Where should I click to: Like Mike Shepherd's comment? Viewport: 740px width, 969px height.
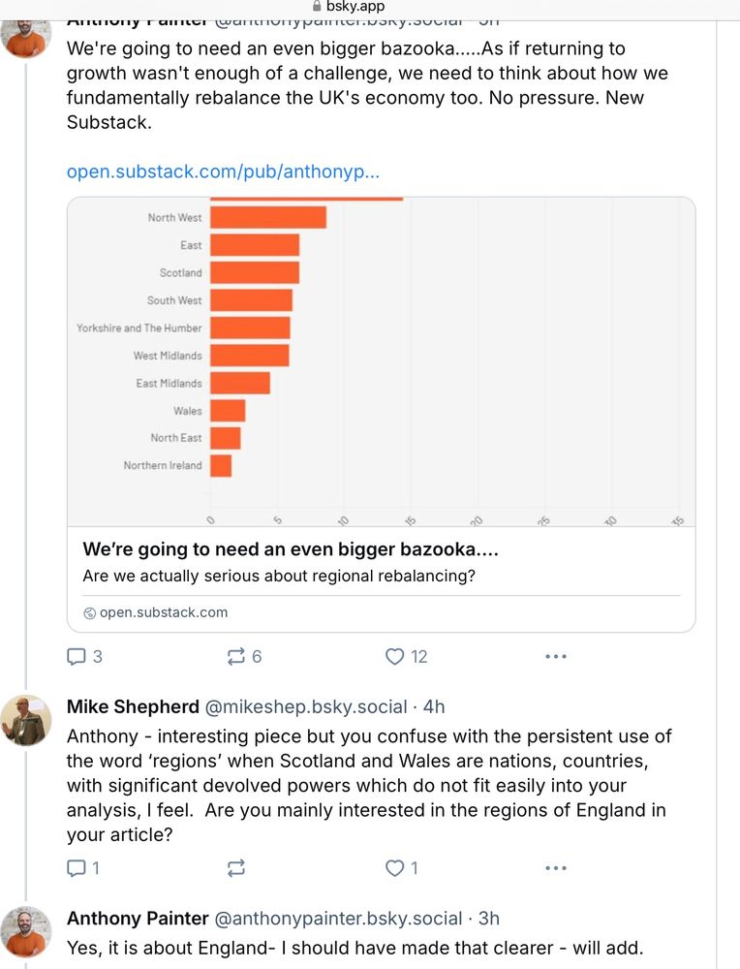(394, 868)
